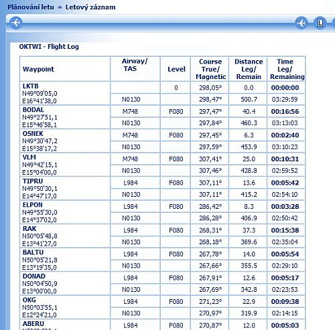Click ELPON true course 286,42°

point(210,207)
